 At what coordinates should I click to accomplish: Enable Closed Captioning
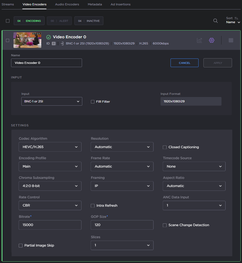point(165,147)
